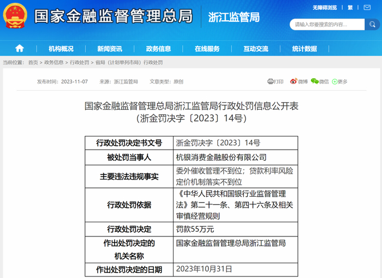
Task: Click the 无障碍浏览 link
Action: pyautogui.click(x=325, y=8)
